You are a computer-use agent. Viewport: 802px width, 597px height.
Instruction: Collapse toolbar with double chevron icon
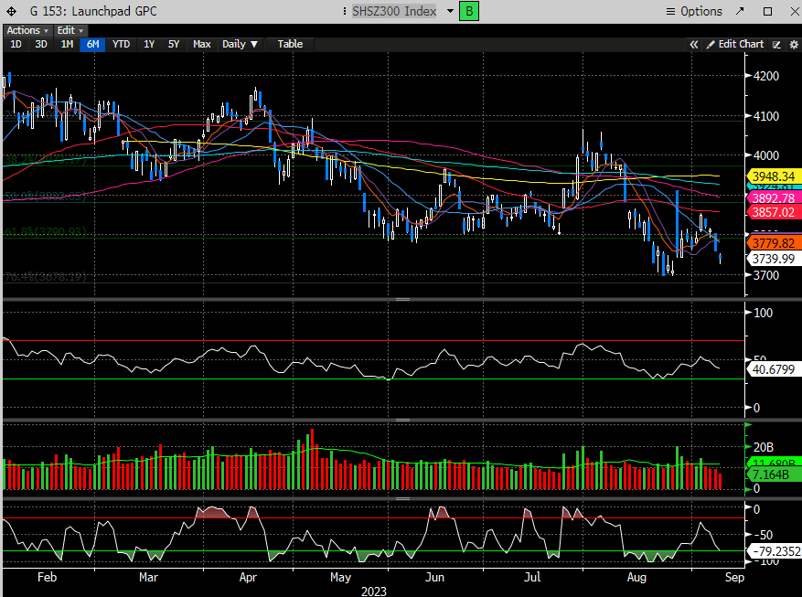(693, 45)
